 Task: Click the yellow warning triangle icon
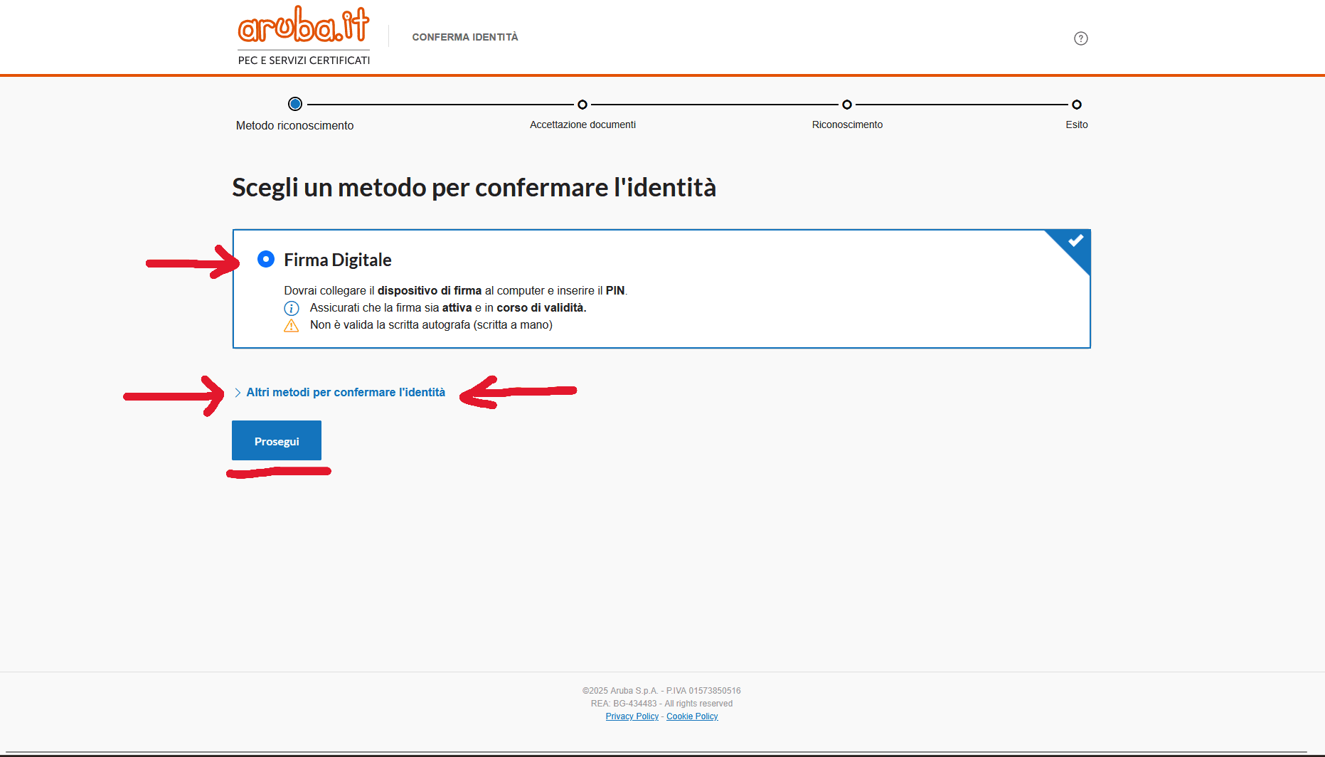[292, 326]
